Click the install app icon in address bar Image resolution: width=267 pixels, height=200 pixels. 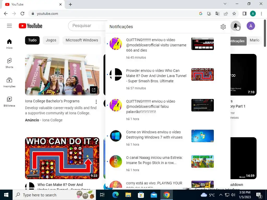point(209,14)
